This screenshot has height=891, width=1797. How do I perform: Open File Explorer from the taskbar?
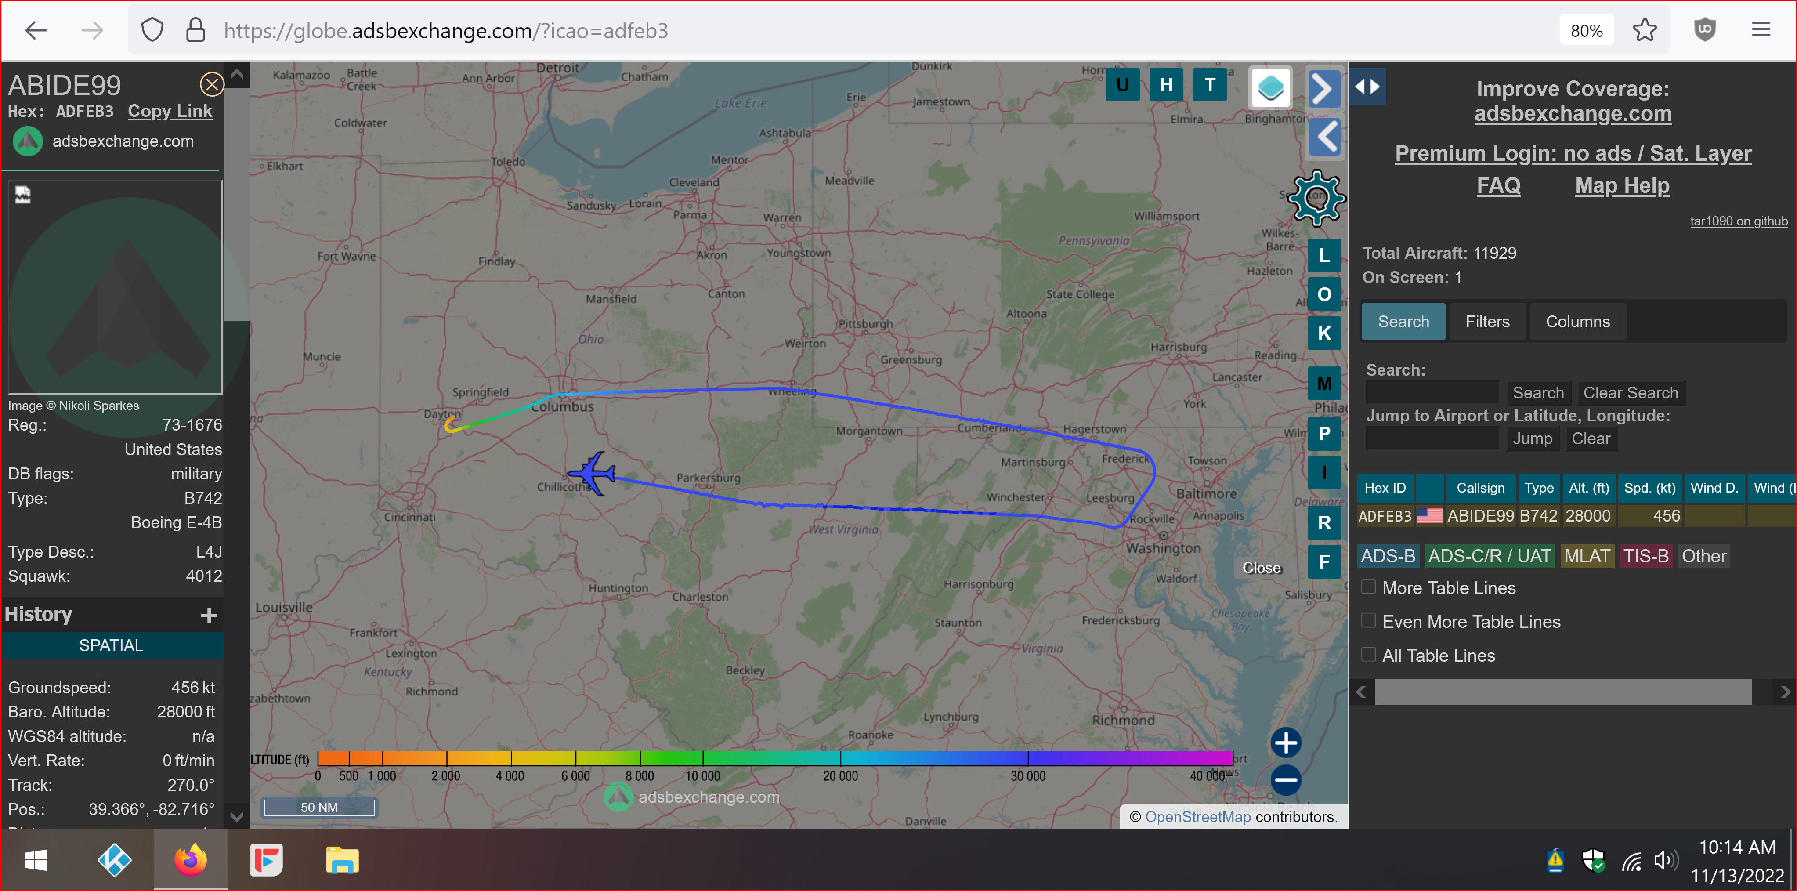click(342, 860)
